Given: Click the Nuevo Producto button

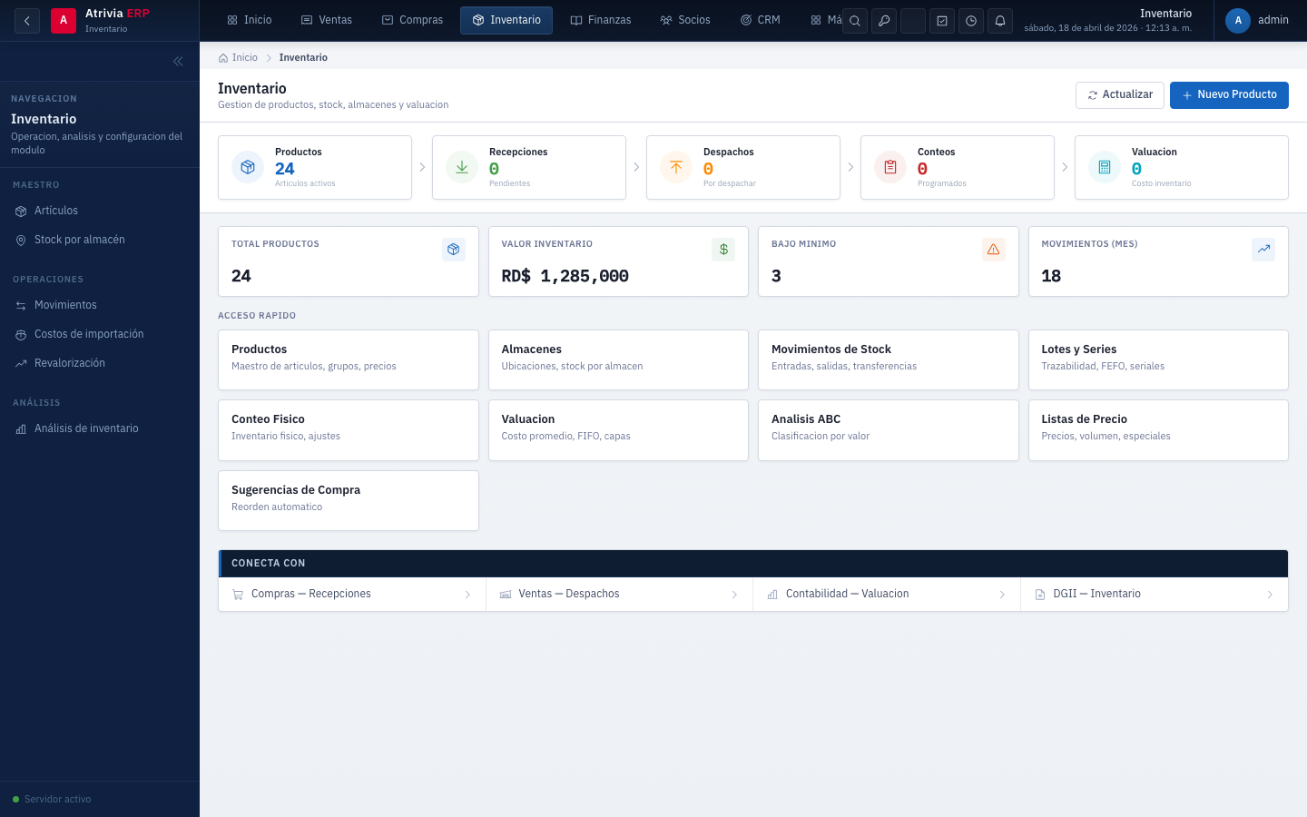Looking at the screenshot, I should pyautogui.click(x=1229, y=95).
